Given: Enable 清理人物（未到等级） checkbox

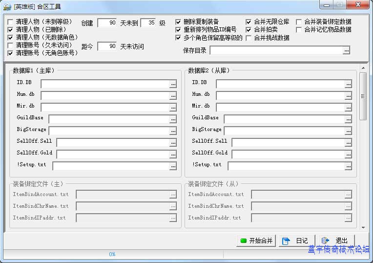Looking at the screenshot, I should 11,22.
